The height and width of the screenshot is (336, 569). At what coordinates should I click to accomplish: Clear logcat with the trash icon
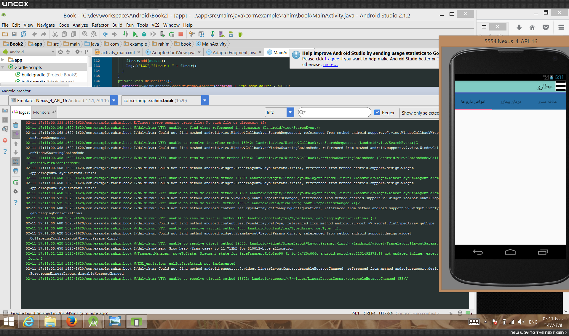(16, 125)
